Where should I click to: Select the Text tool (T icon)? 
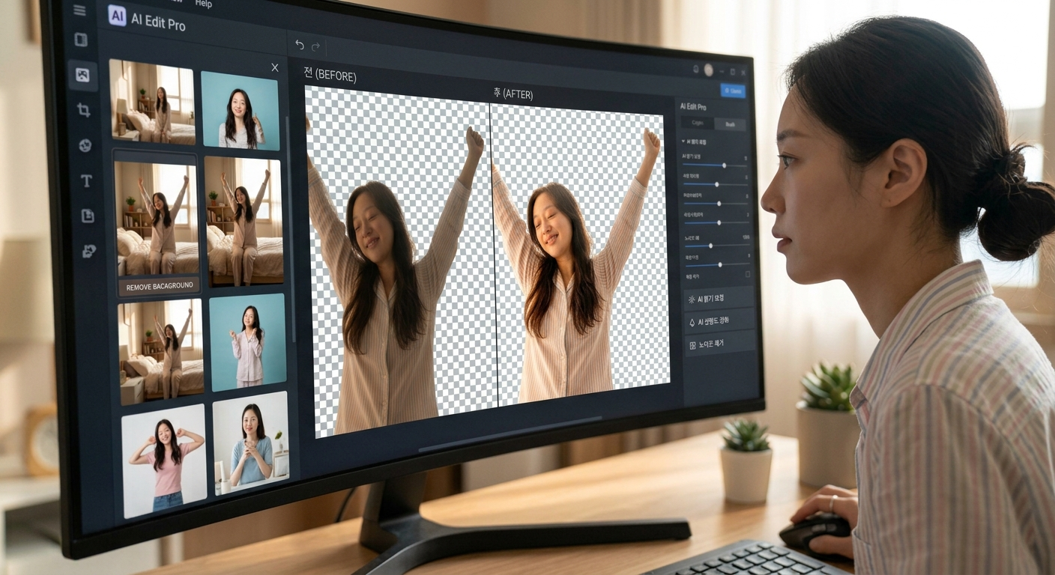(x=87, y=180)
